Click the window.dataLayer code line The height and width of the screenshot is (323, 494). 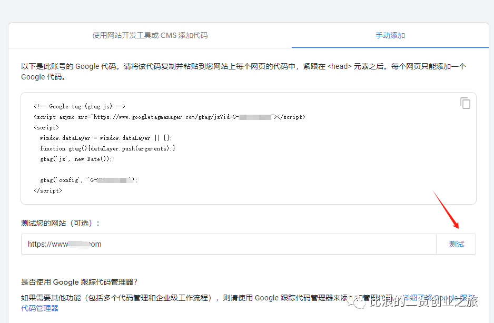click(x=106, y=138)
